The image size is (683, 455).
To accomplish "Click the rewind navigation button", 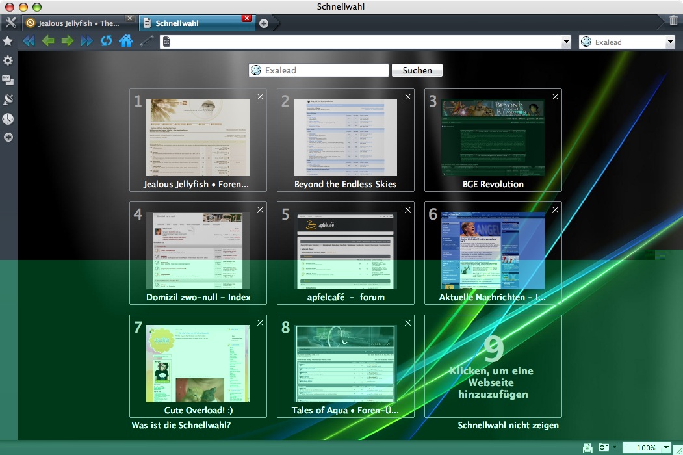I will 29,42.
